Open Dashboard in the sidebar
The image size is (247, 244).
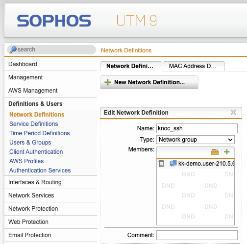pos(50,64)
